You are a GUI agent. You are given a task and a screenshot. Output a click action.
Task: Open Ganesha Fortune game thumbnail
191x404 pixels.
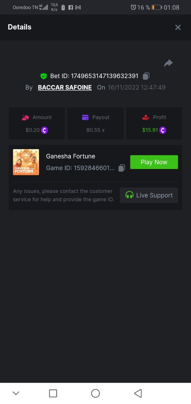click(x=26, y=162)
